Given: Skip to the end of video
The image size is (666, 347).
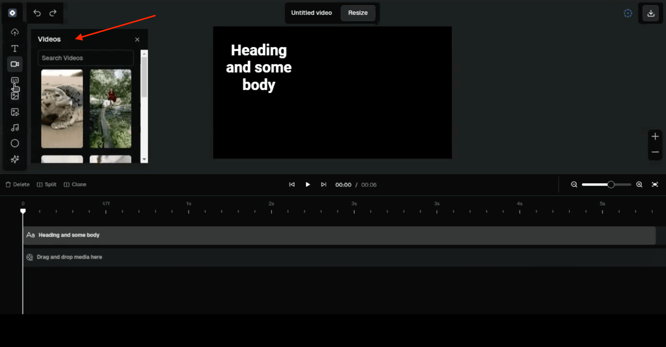Looking at the screenshot, I should point(324,184).
